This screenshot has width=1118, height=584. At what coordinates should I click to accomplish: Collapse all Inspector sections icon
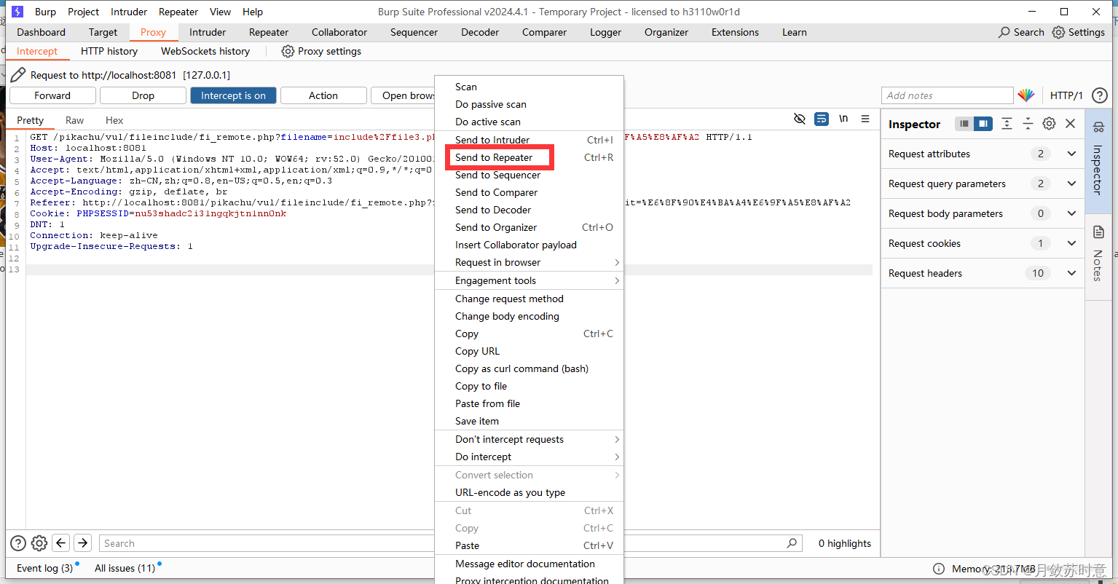[1028, 124]
